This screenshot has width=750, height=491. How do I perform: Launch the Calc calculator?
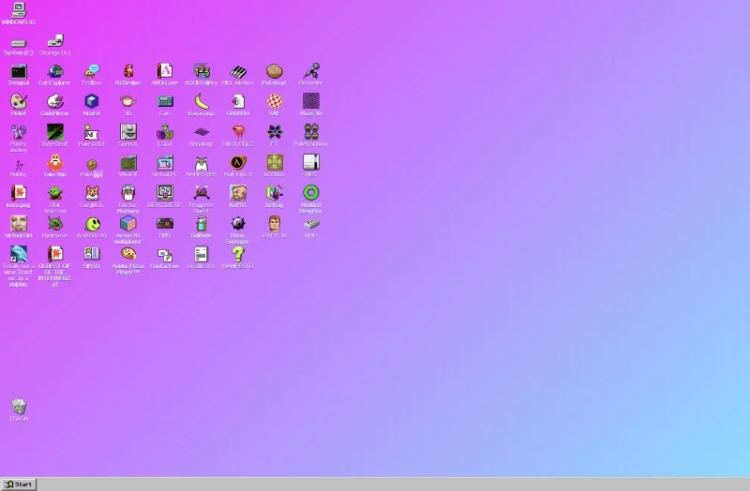pyautogui.click(x=165, y=101)
